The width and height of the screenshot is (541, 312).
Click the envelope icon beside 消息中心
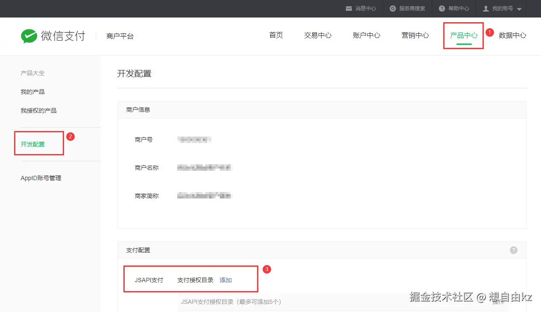349,9
